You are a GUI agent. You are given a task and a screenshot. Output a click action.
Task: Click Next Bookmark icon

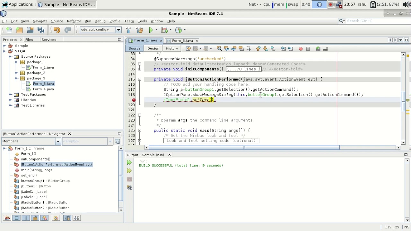(266, 49)
